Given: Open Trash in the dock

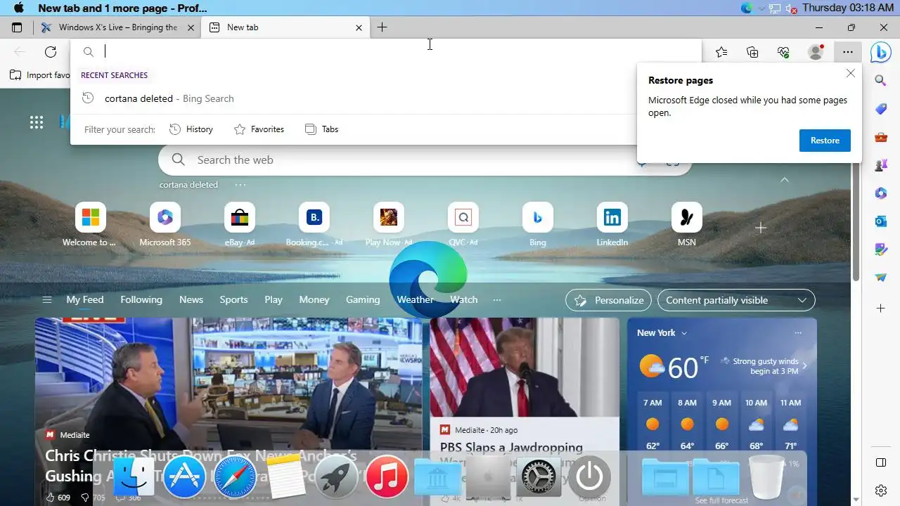Looking at the screenshot, I should click(x=766, y=477).
